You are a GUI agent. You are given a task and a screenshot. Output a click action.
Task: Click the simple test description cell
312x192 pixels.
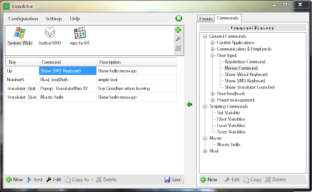point(136,80)
